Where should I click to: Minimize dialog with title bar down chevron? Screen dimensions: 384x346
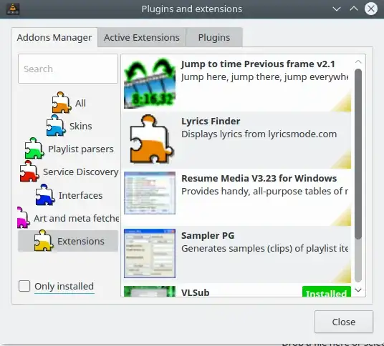[337, 9]
